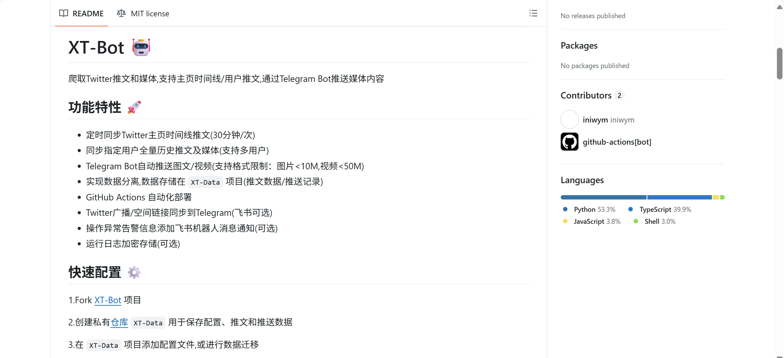Click 'No releases published' text
This screenshot has width=784, height=358.
tap(593, 16)
